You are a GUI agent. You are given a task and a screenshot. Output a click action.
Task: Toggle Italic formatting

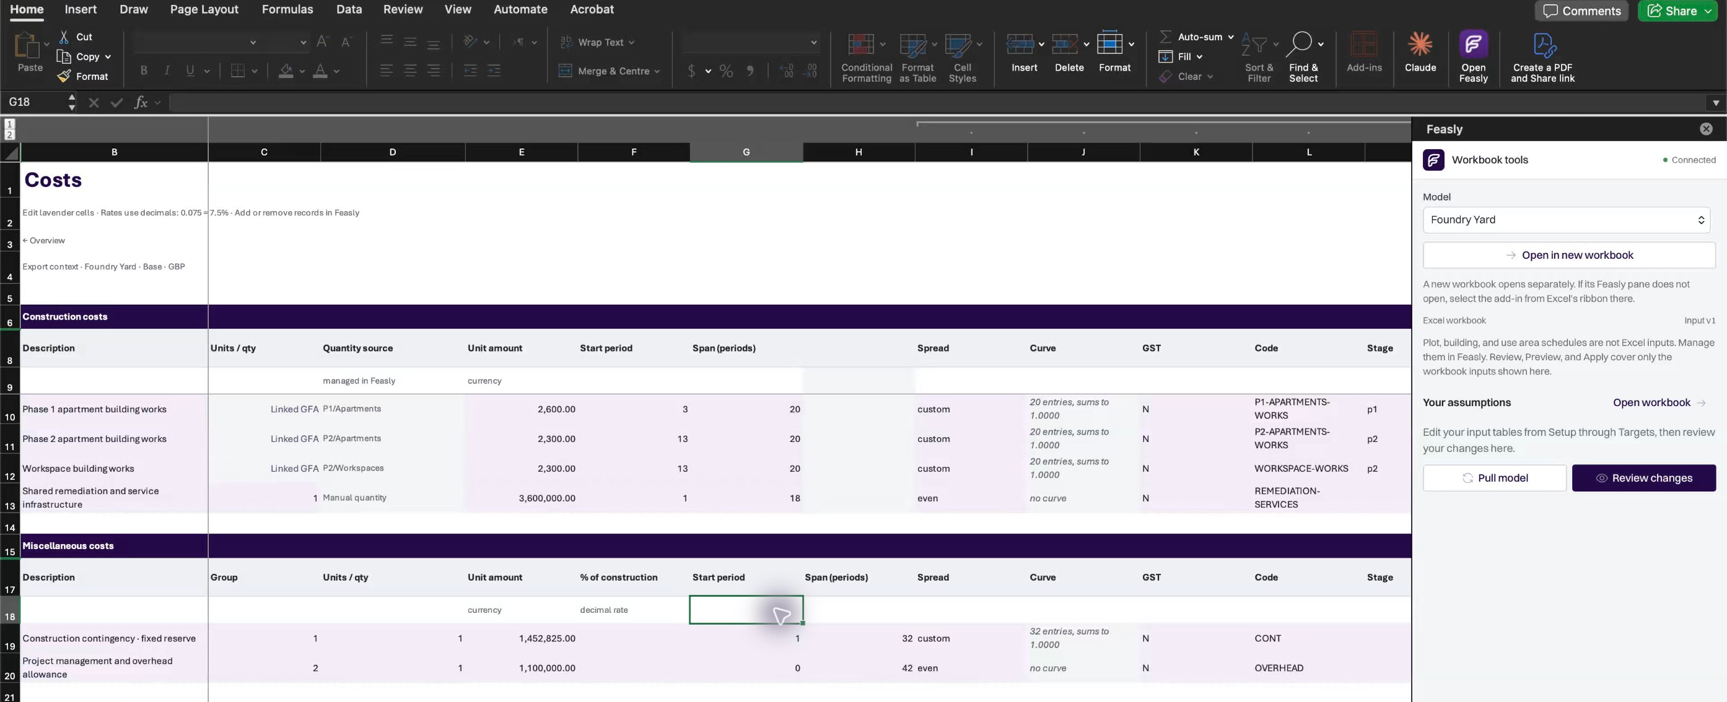coord(167,71)
